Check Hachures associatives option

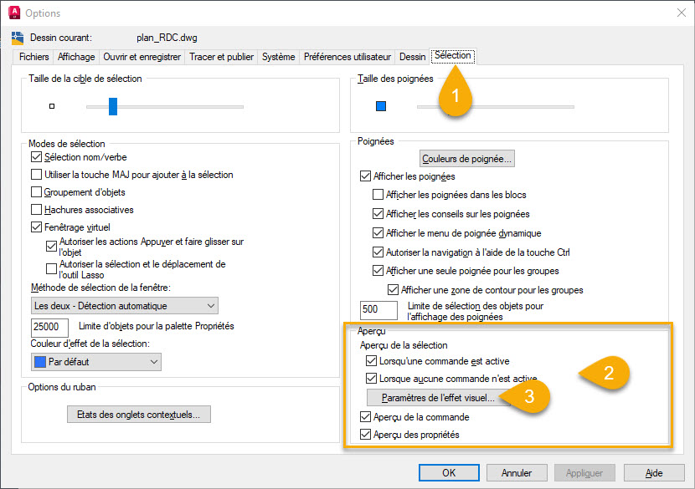pyautogui.click(x=36, y=210)
